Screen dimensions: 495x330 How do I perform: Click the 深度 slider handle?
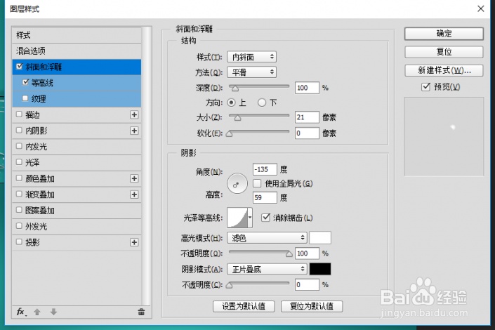click(235, 88)
